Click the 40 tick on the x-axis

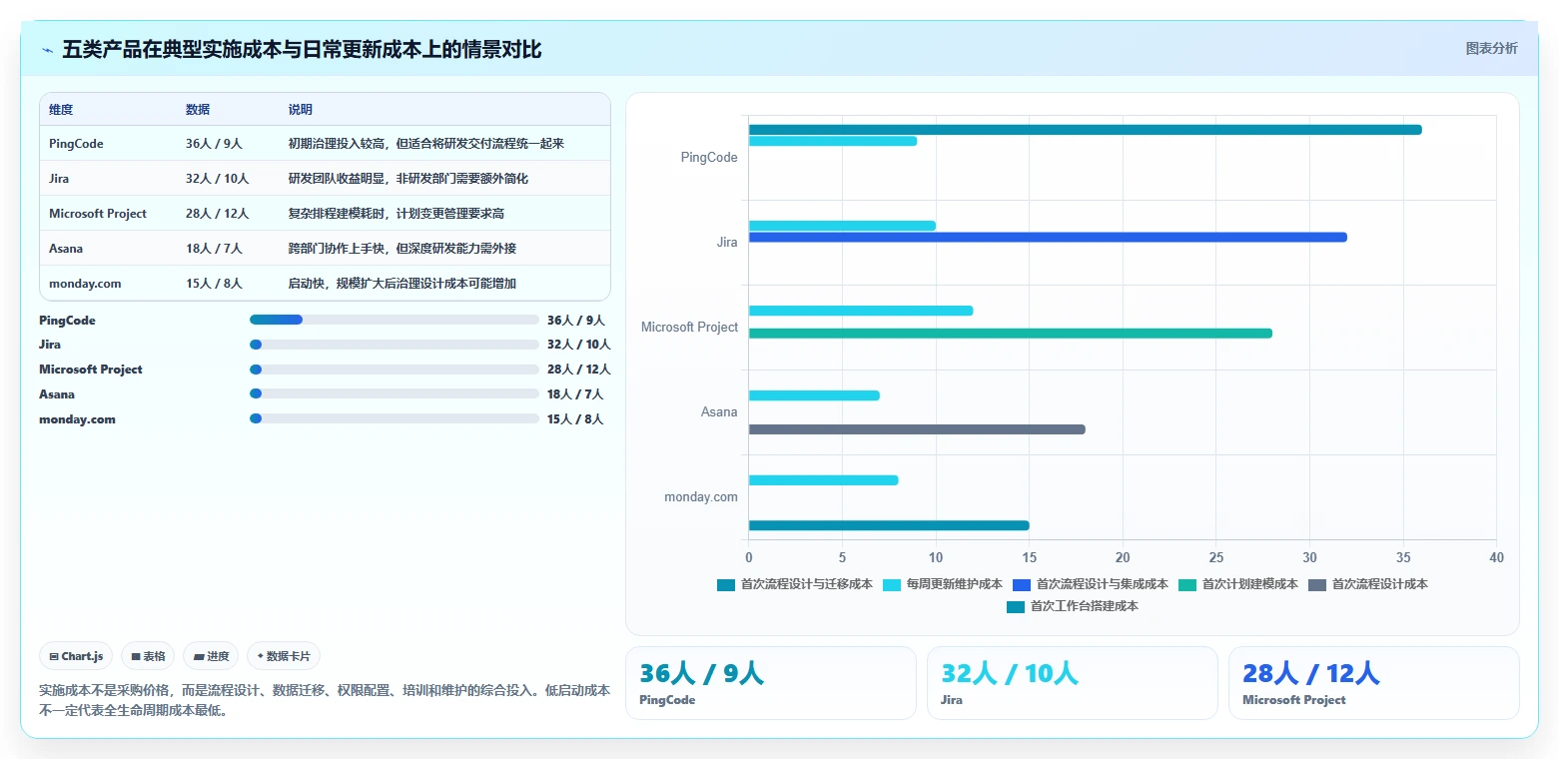(1495, 558)
